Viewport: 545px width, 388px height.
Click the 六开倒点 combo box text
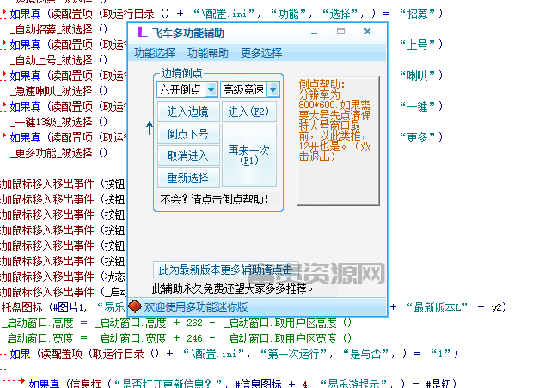181,90
